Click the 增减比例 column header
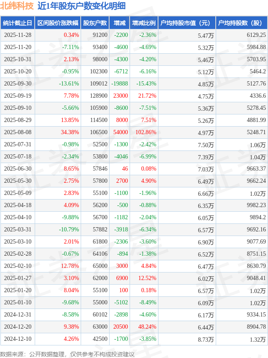Viewport: 268px width, 358px height. coord(144,23)
